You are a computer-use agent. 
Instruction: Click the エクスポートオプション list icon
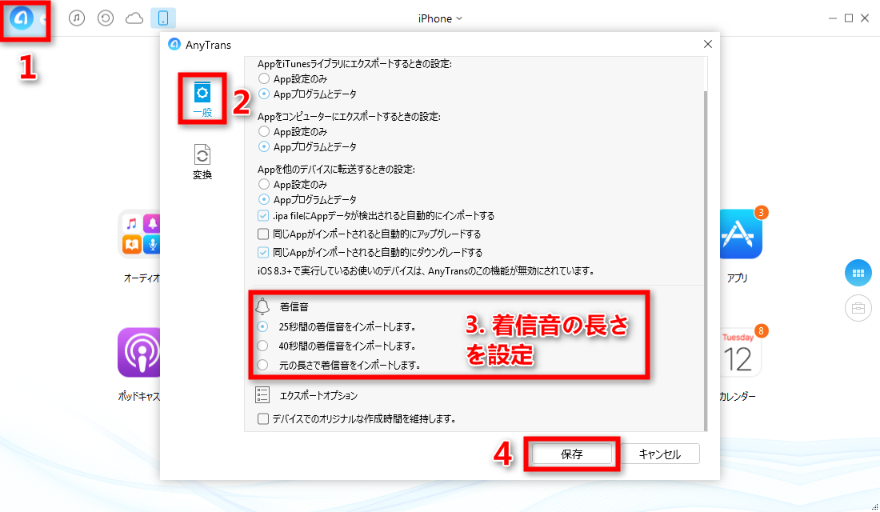tap(262, 395)
